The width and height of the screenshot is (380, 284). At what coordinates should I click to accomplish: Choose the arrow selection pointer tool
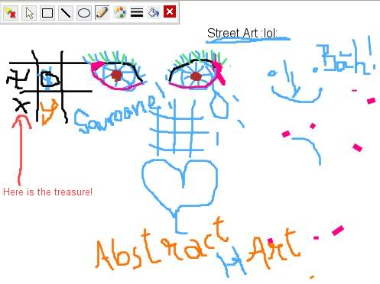click(29, 12)
